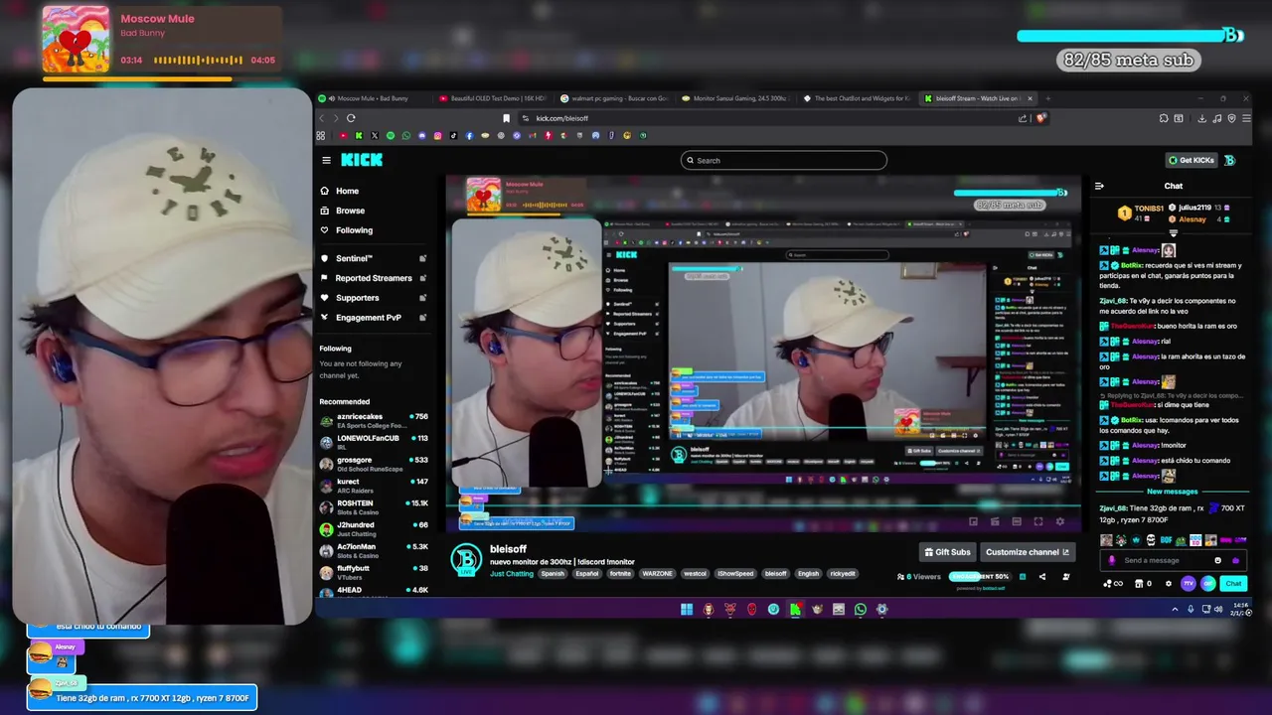Send message with Chat button
Viewport: 1272px width, 715px height.
[1233, 583]
